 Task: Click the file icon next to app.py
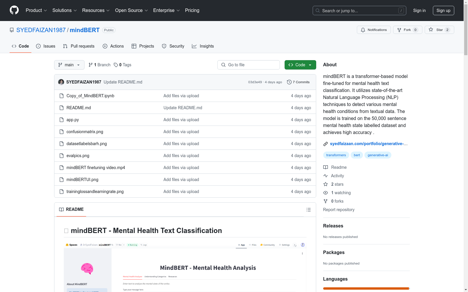[x=61, y=120]
